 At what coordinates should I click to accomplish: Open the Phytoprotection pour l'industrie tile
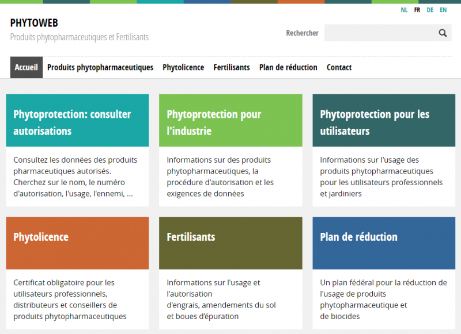point(231,121)
